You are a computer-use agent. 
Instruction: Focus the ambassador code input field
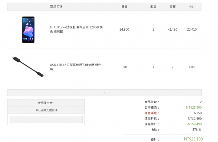pyautogui.click(x=46, y=120)
